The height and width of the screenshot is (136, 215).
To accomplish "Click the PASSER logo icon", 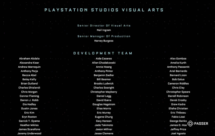I will coord(190,124).
